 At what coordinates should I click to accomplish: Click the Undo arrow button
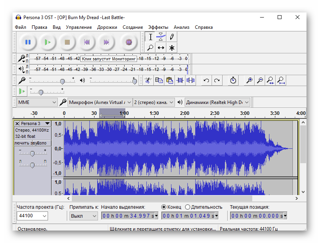coord(206,81)
